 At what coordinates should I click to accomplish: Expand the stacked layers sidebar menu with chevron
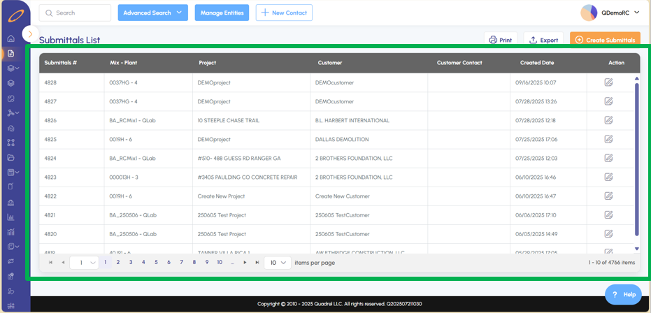click(x=14, y=68)
